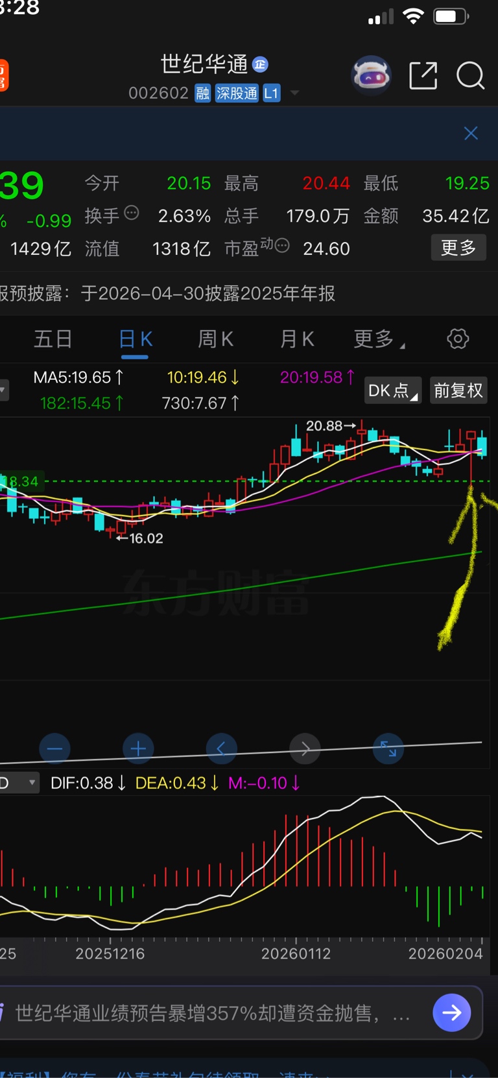Tap the 更多 button in quote panel
The width and height of the screenshot is (498, 1078).
pos(458,248)
